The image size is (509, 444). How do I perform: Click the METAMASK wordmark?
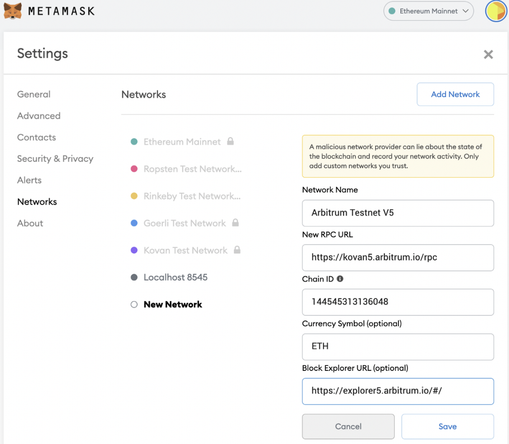point(62,11)
